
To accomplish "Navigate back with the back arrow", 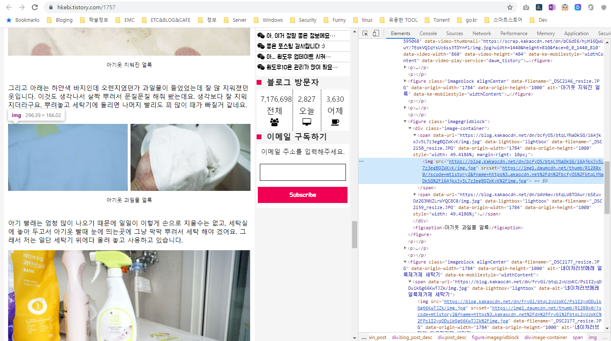I will (9, 7).
